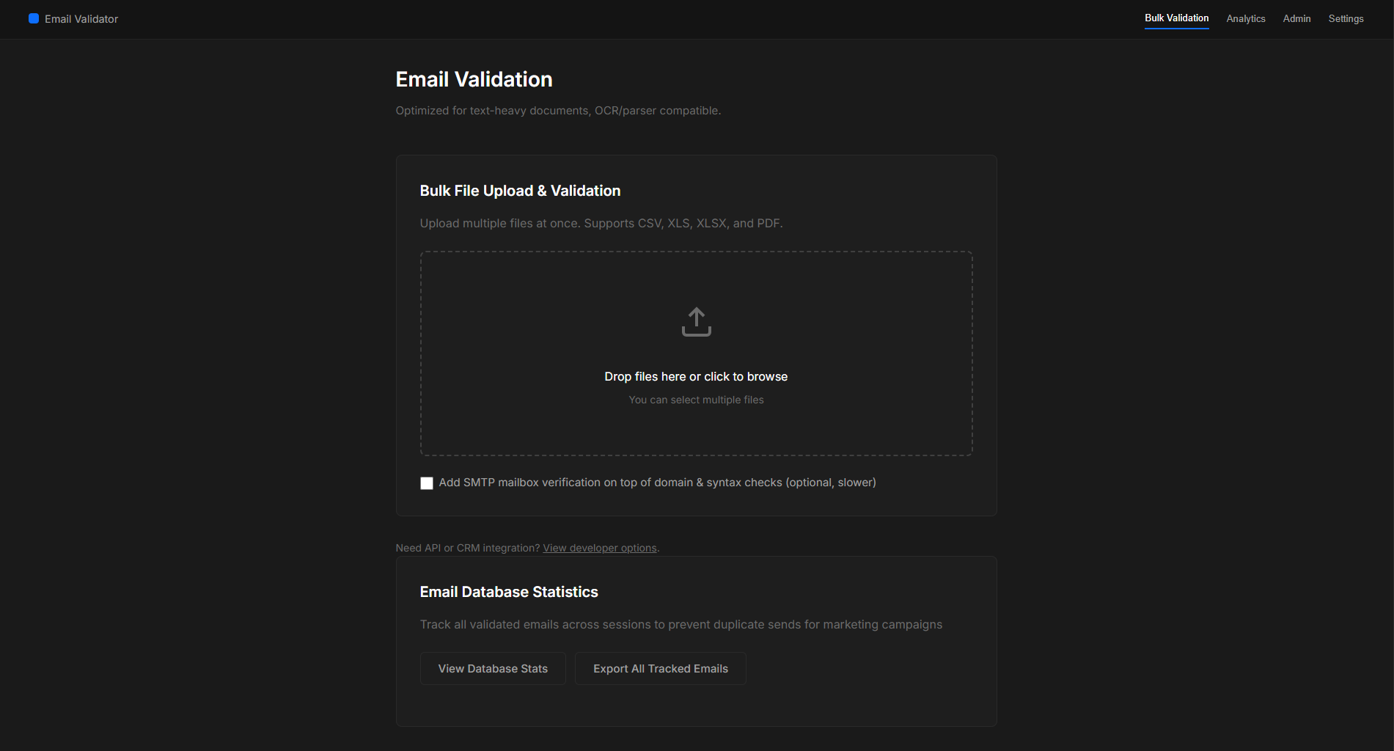The image size is (1394, 751).
Task: Click the 'Track all validated emails' description
Action: tap(681, 625)
